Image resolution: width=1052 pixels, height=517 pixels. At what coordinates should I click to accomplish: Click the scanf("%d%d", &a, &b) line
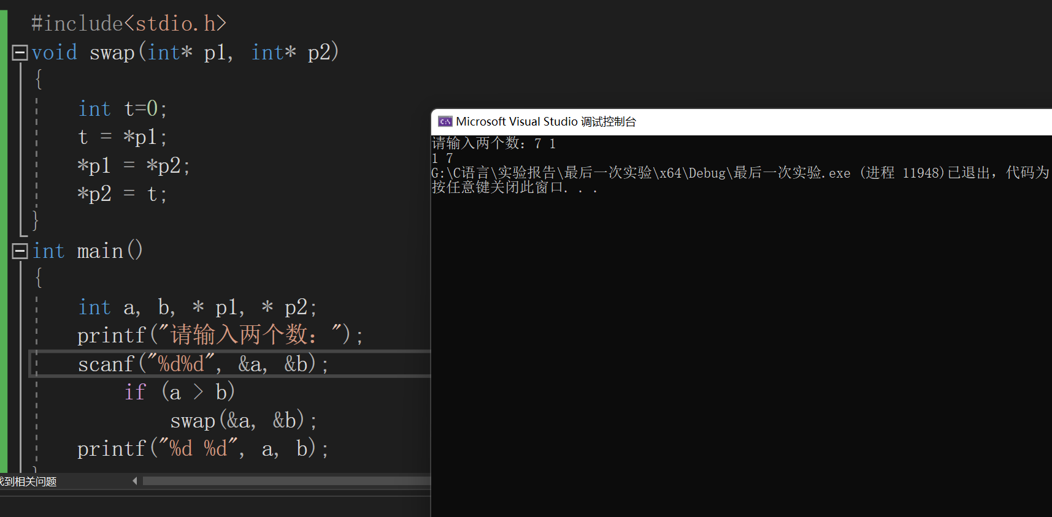[203, 364]
